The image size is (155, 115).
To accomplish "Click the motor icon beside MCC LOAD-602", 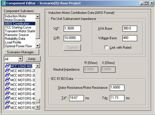I will (7, 66).
